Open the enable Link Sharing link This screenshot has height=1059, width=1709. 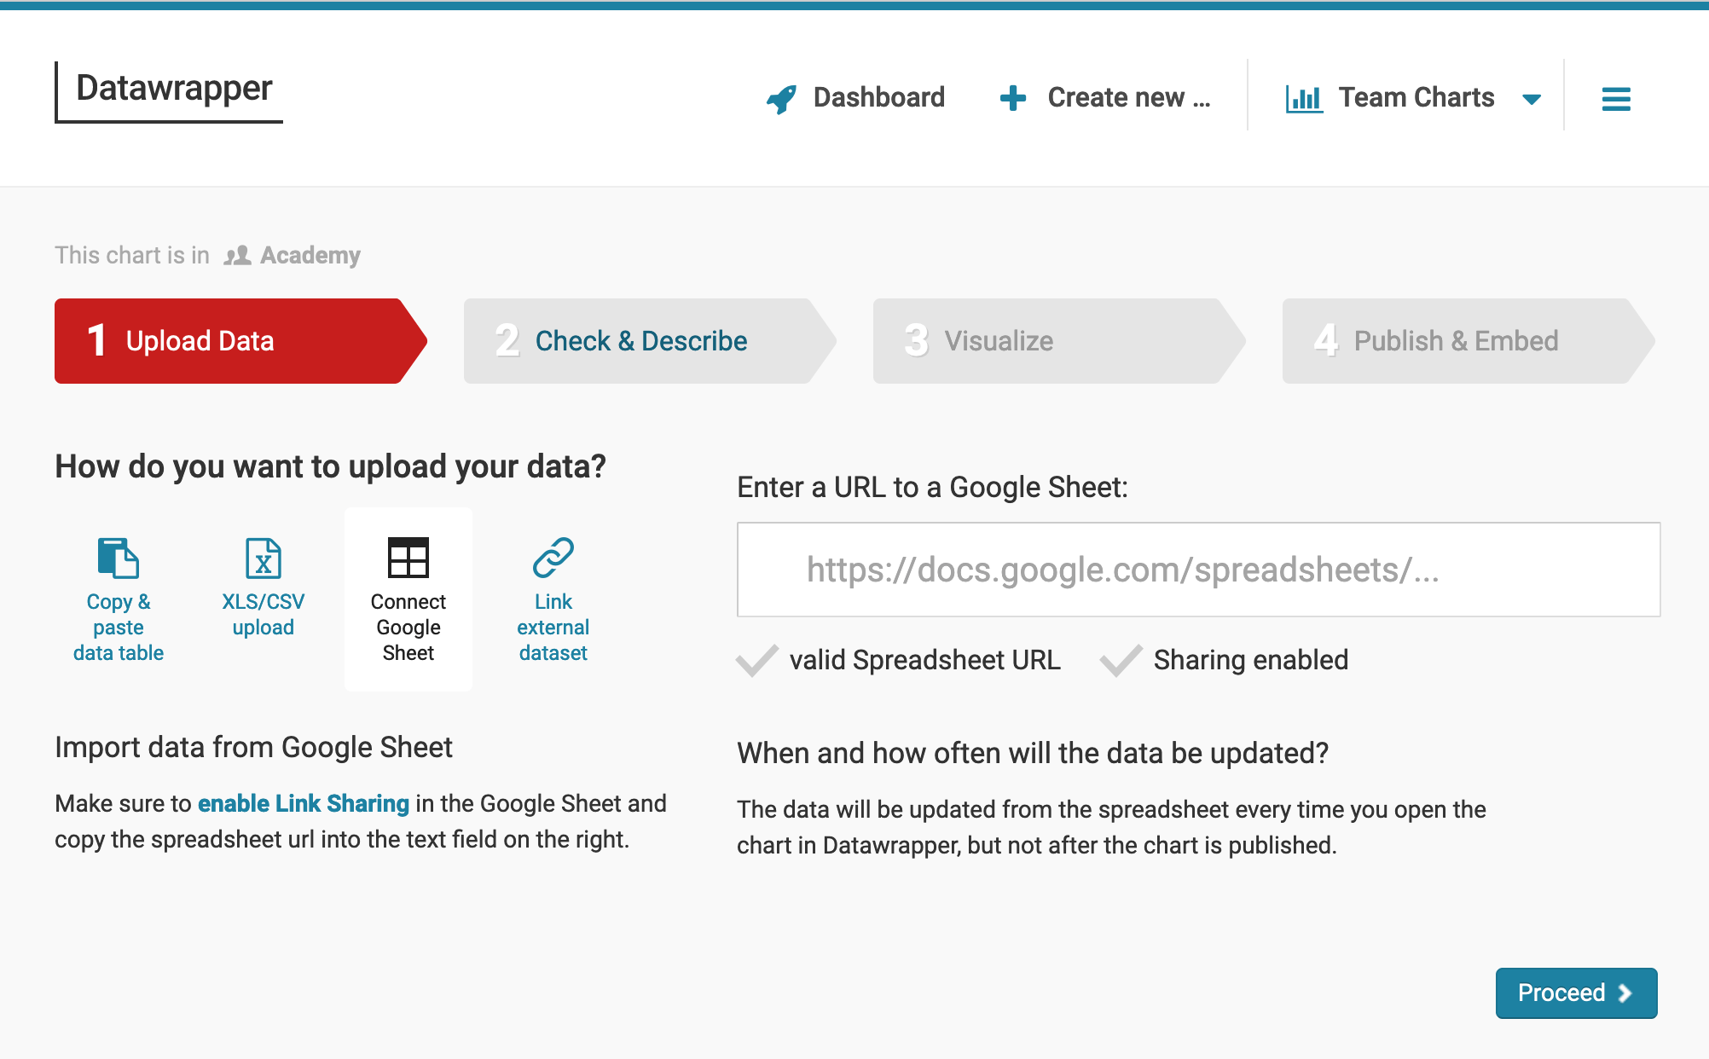pos(304,803)
